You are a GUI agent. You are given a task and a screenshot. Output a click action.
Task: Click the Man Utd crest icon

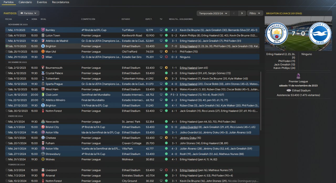pos(43,52)
